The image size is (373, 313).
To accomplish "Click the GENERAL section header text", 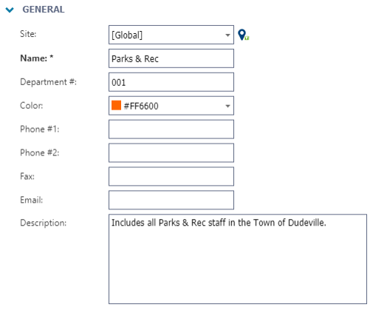I will (44, 10).
